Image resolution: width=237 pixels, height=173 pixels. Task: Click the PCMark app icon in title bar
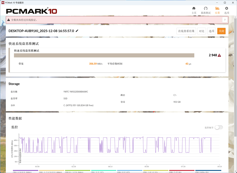[3, 2]
